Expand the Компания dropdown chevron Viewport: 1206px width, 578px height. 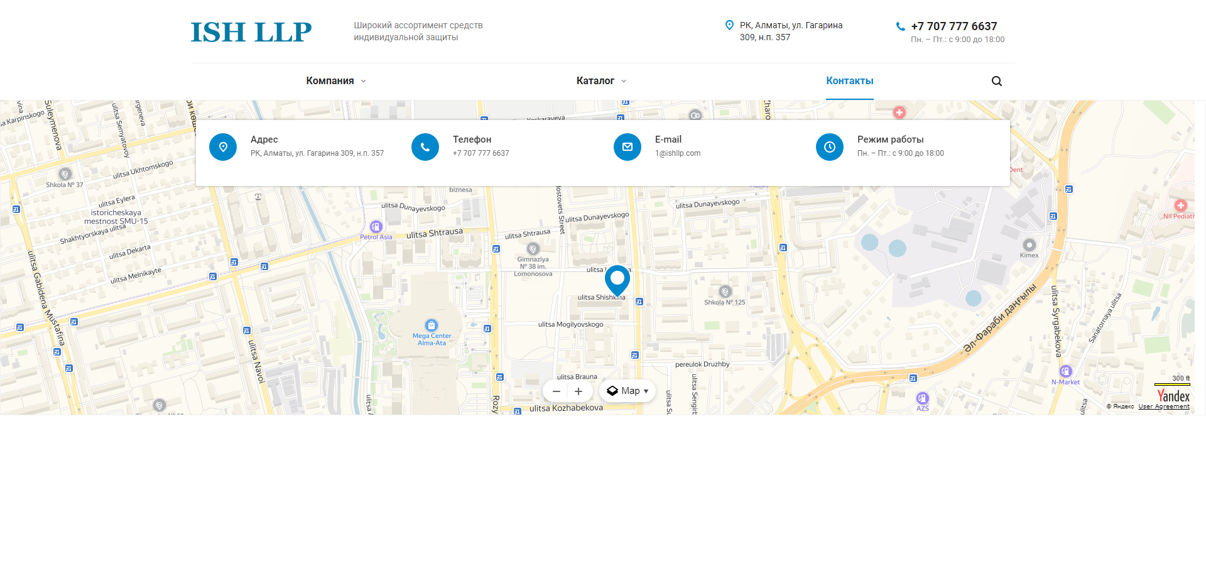coord(363,81)
